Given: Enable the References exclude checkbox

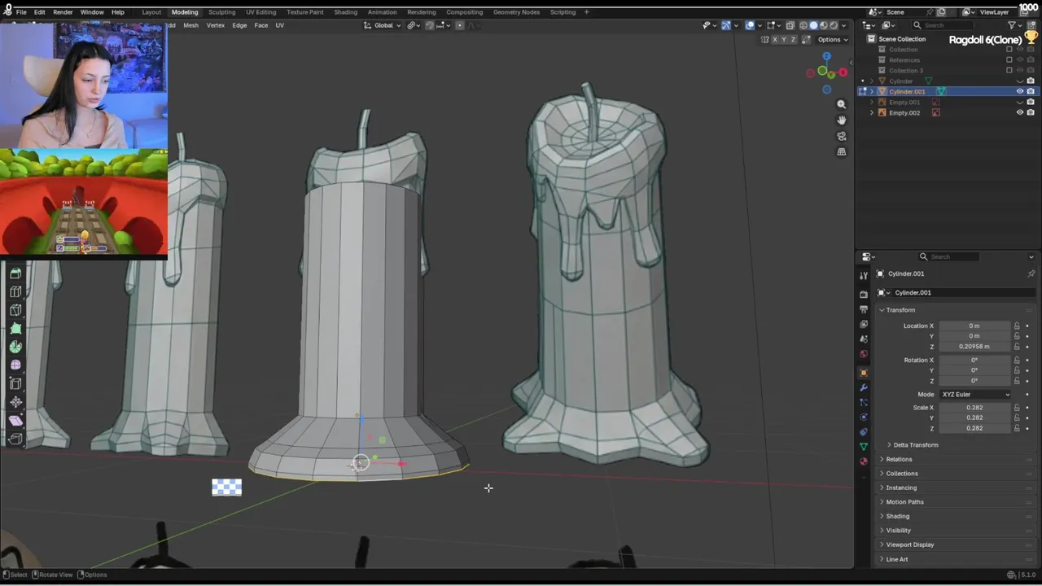Looking at the screenshot, I should 1009,59.
